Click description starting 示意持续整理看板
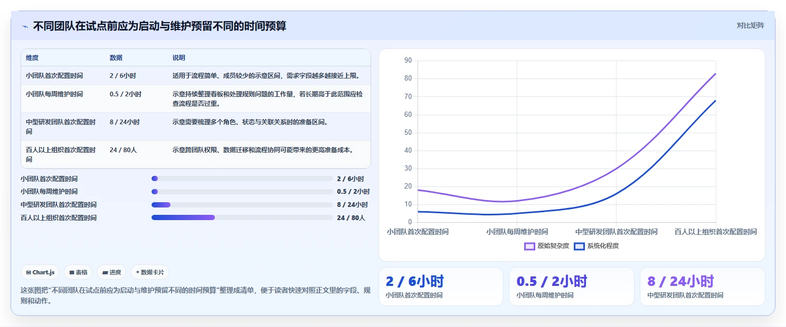Screen dimensions: 786x327 tap(268, 99)
